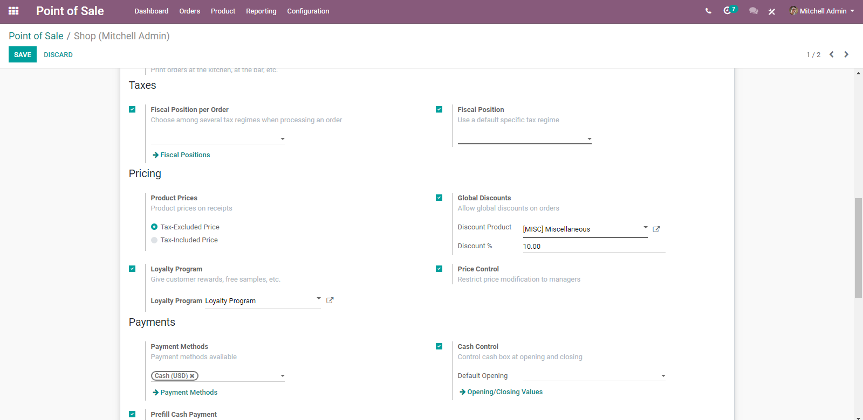
Task: Click the phone call icon
Action: pyautogui.click(x=708, y=11)
